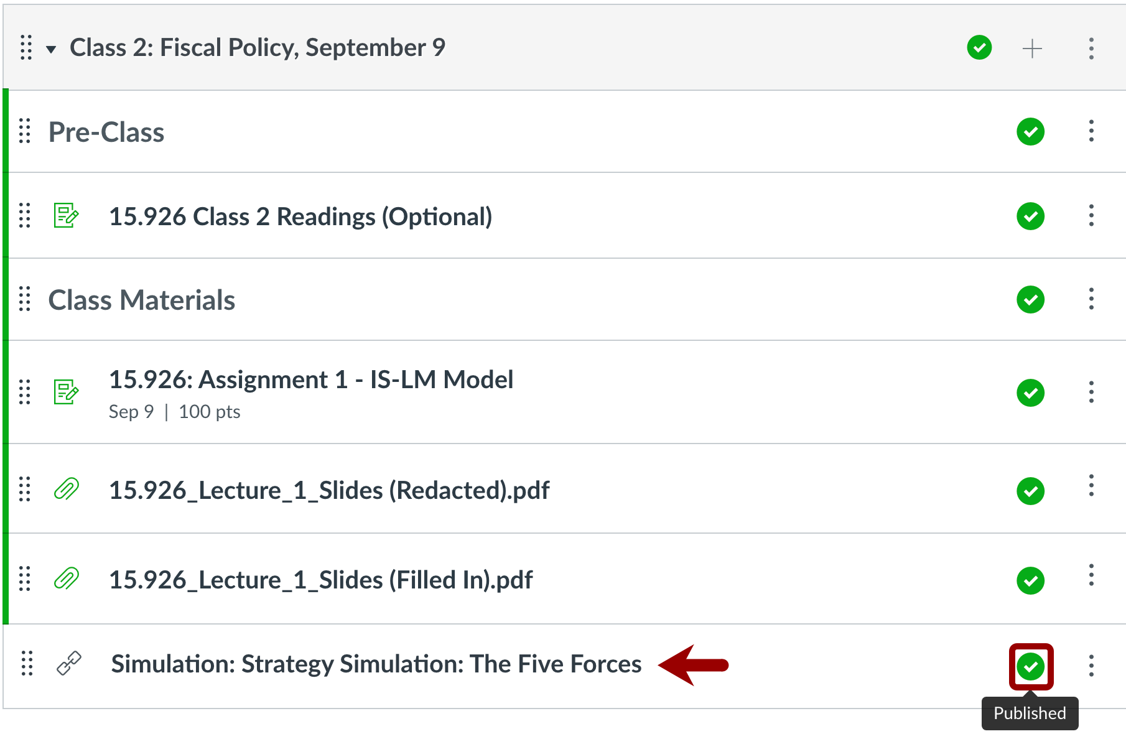1126x739 pixels.
Task: Open the options menu for Class Materials
Action: pyautogui.click(x=1092, y=300)
